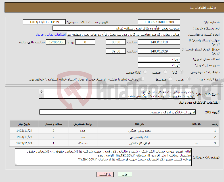Click the buyer organization name field
Screen dimensions: 224x182
(x=116, y=28)
